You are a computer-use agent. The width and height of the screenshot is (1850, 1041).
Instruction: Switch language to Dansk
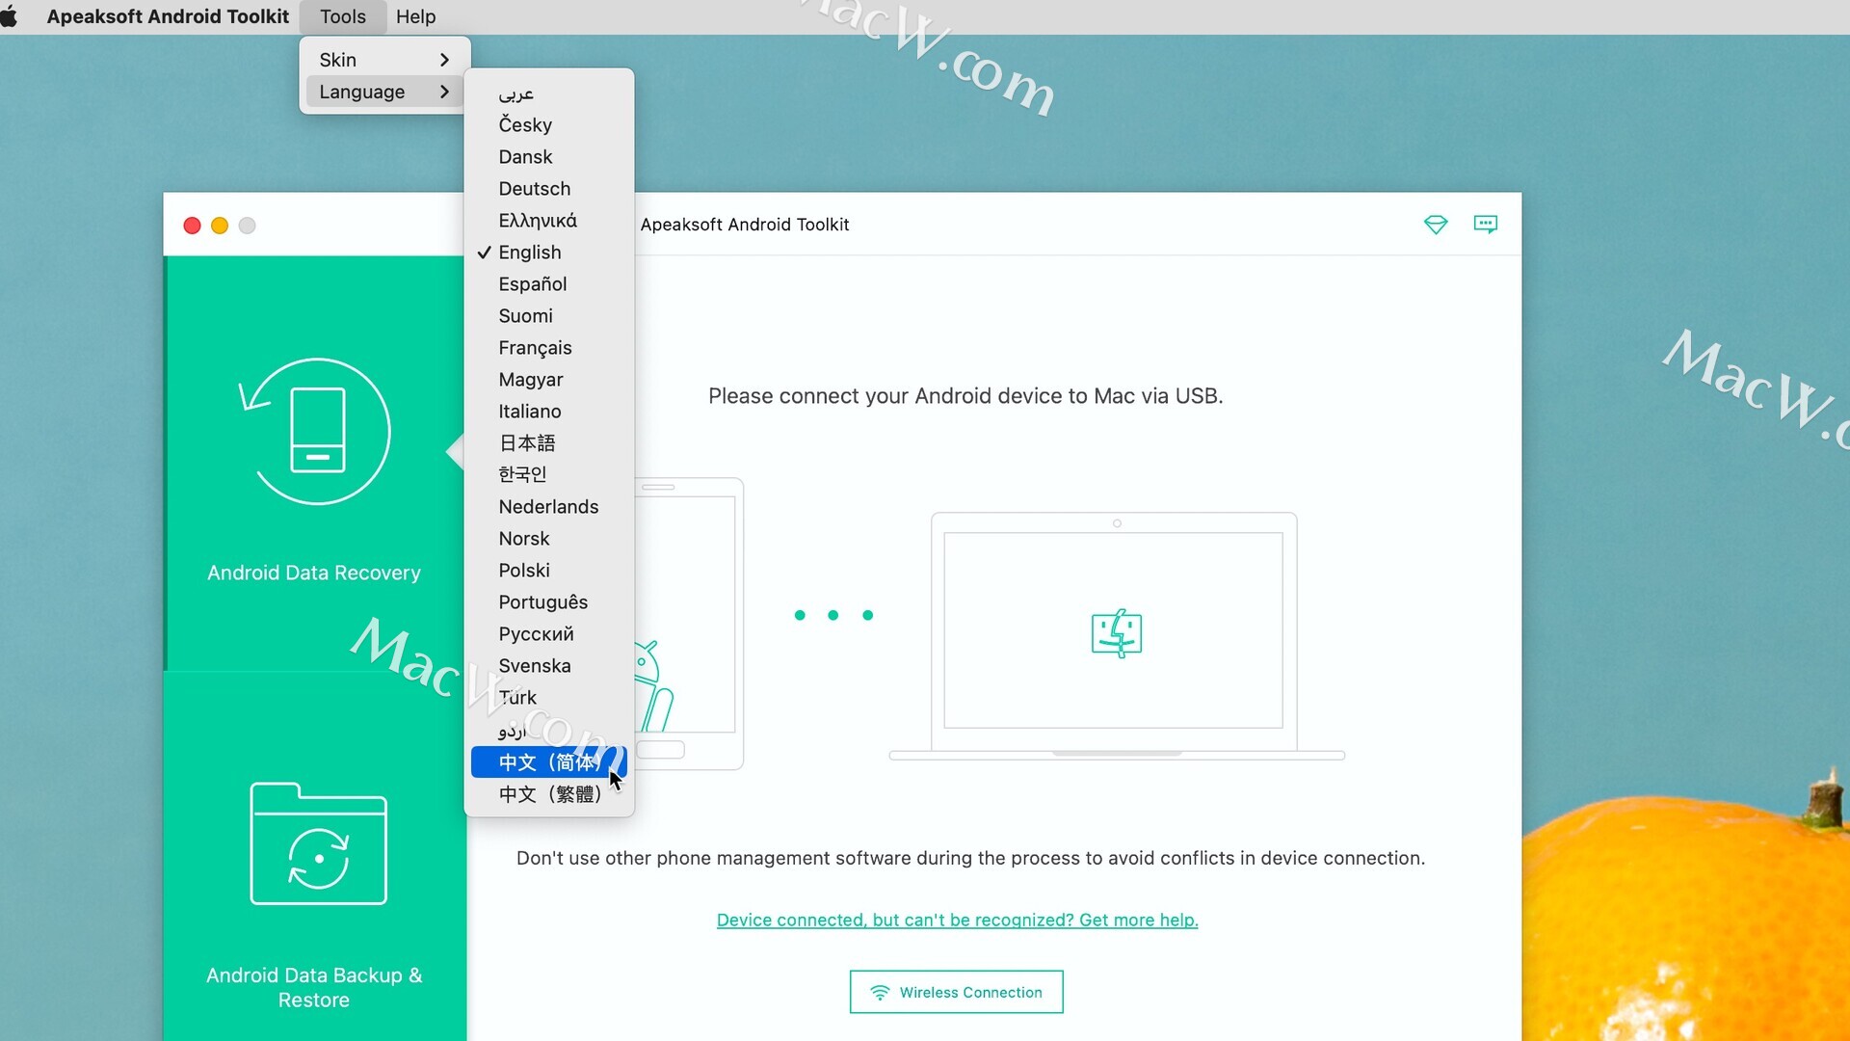(549, 157)
